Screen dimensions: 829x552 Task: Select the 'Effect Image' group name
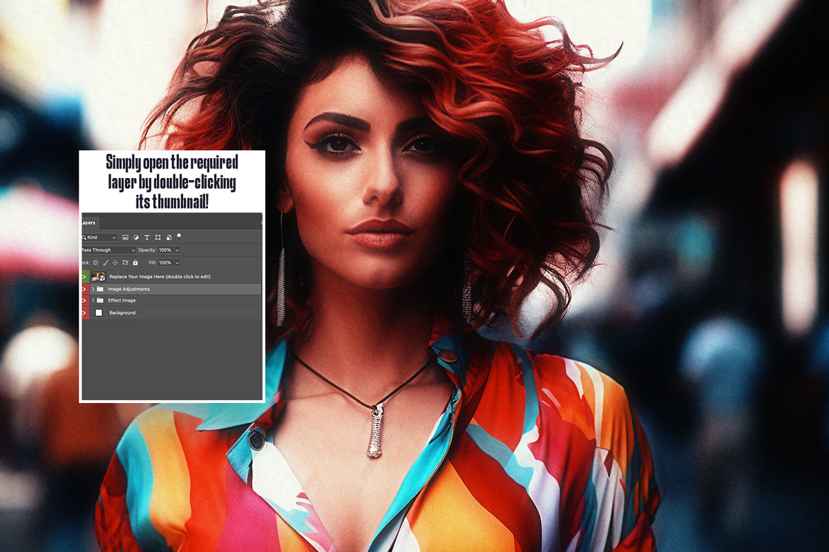[122, 300]
